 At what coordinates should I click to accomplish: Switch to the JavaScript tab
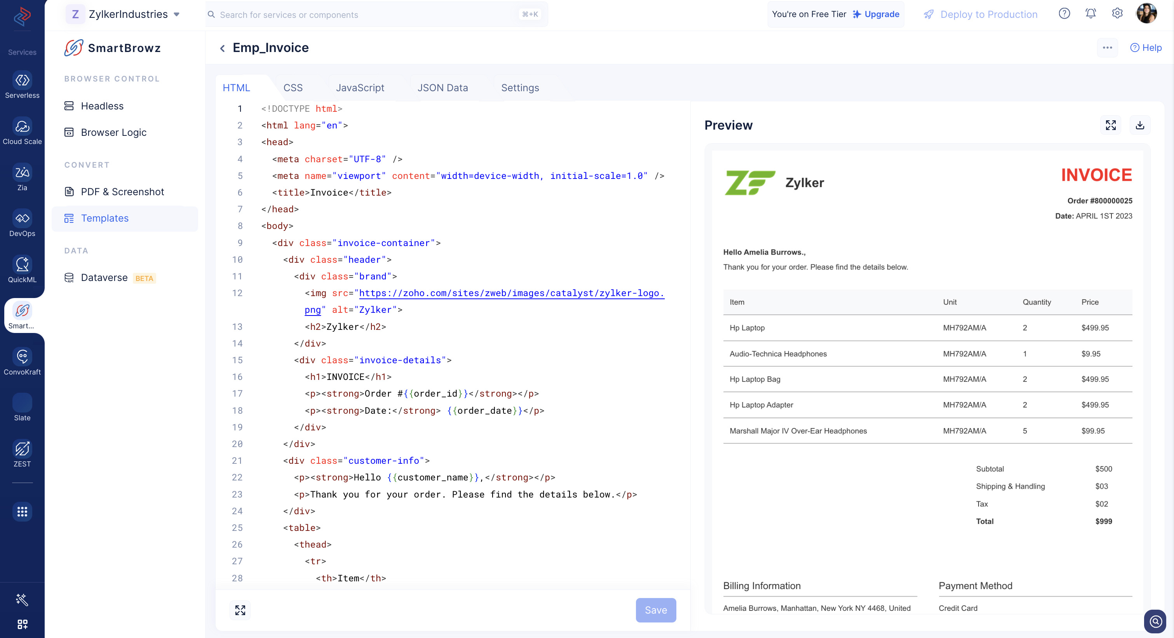(x=360, y=87)
